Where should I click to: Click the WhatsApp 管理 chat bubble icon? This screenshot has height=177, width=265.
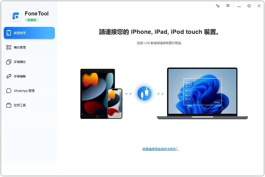(9, 91)
